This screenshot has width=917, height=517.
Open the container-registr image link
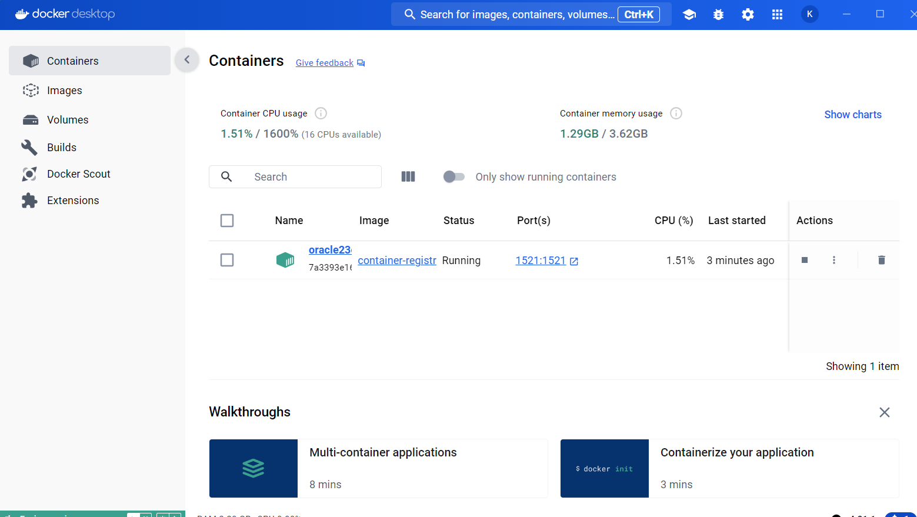tap(397, 261)
